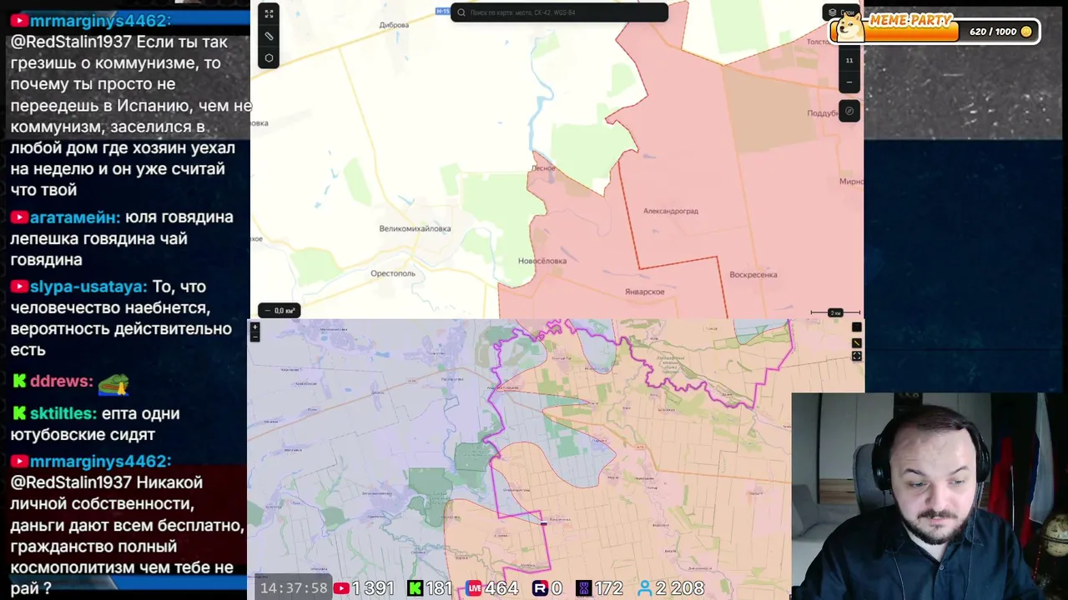1068x600 pixels.
Task: Zoom in the bottom map with plus
Action: (255, 327)
